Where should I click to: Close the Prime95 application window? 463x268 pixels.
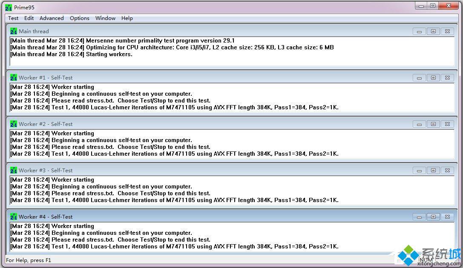click(449, 6)
